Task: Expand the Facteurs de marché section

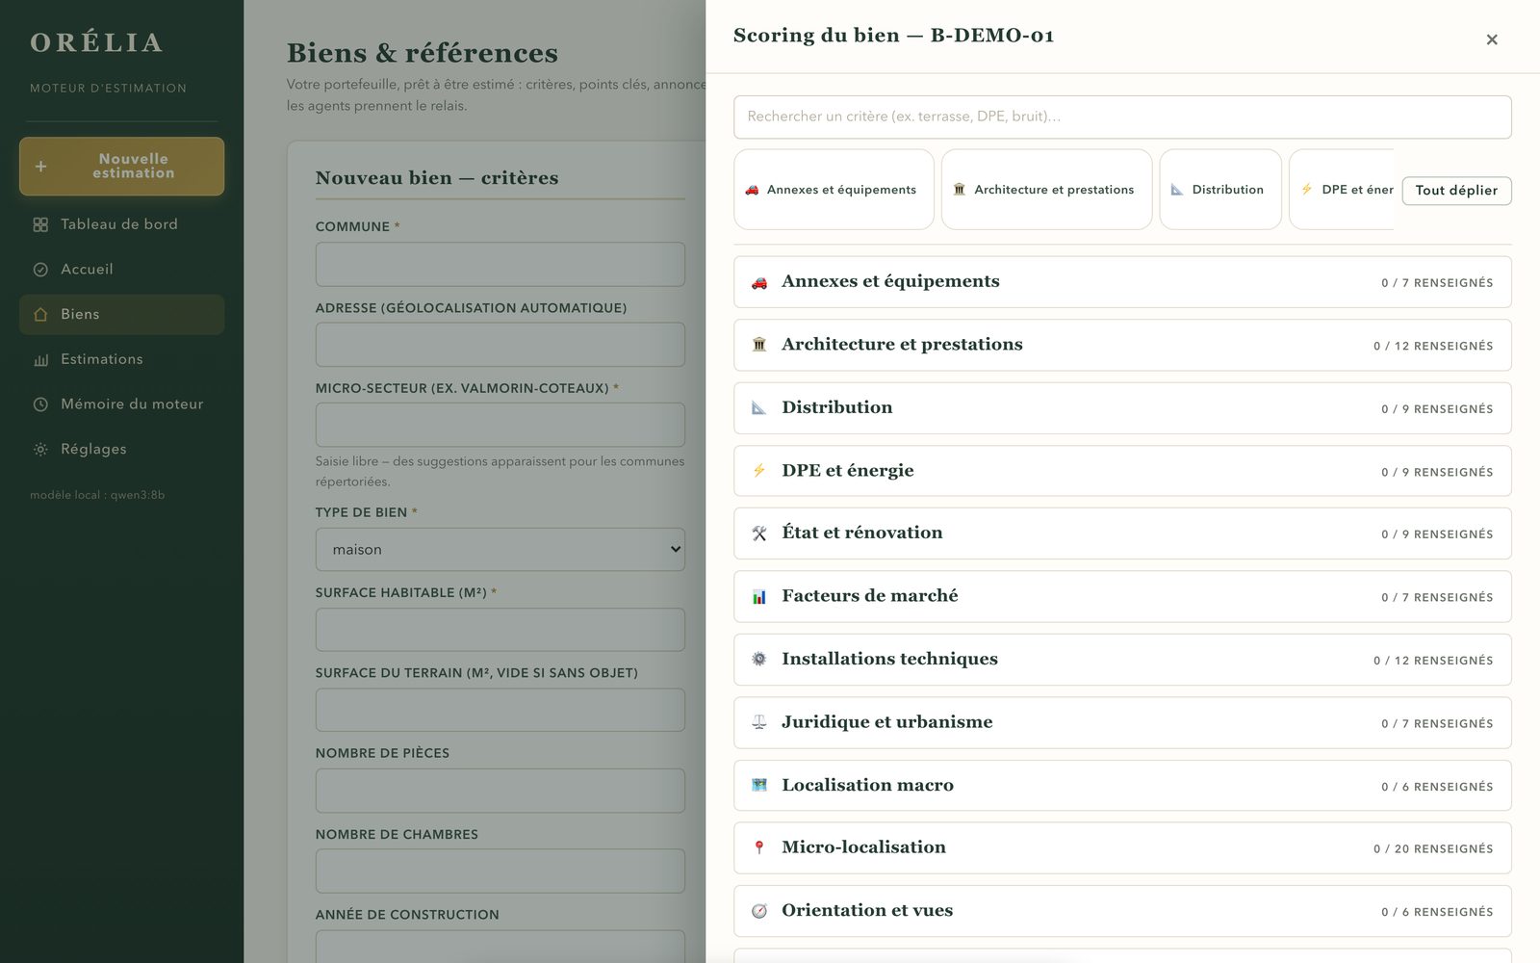Action: click(1122, 597)
